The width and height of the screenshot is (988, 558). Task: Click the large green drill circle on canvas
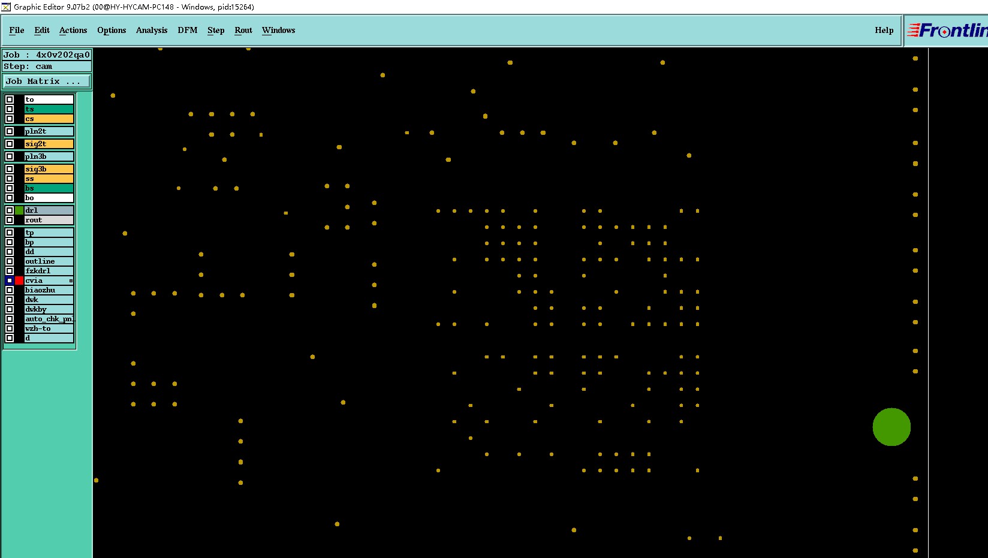(x=891, y=427)
